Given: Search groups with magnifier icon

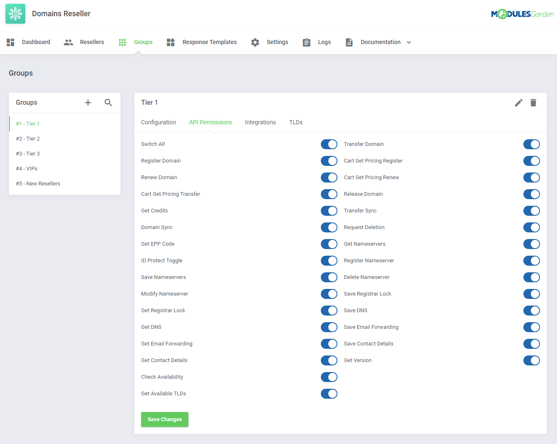Looking at the screenshot, I should pos(108,103).
